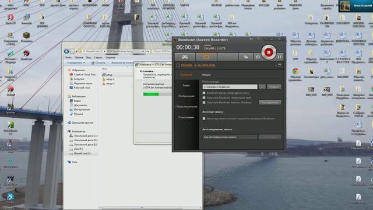This screenshot has height=210, width=373.
Task: Click the Explorer address bar path
Action: pos(111,51)
